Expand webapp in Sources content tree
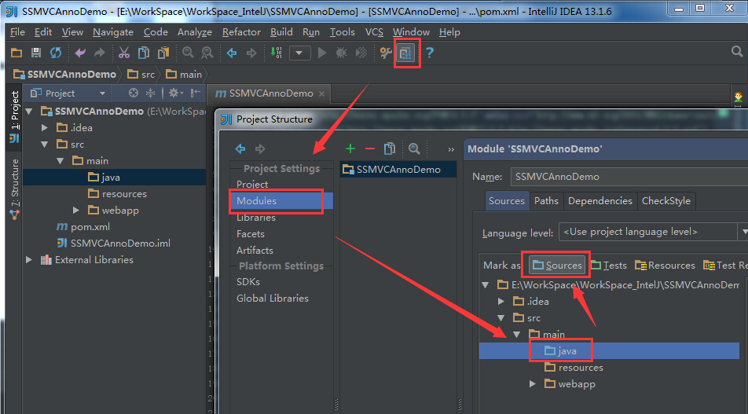Screen dimensions: 748x414 (x=533, y=384)
